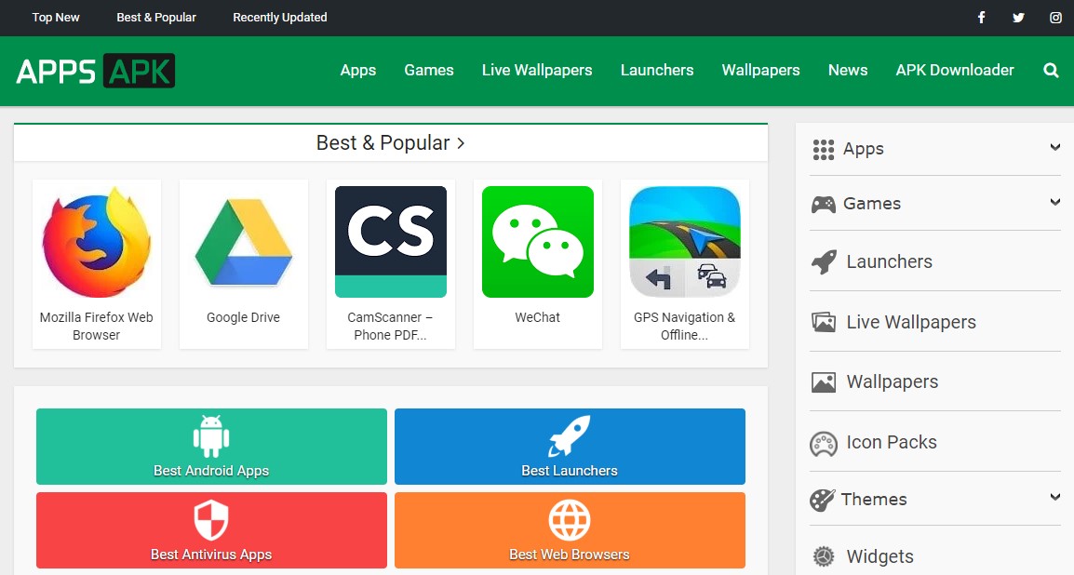This screenshot has width=1074, height=575.
Task: Select the Top New link
Action: (56, 18)
